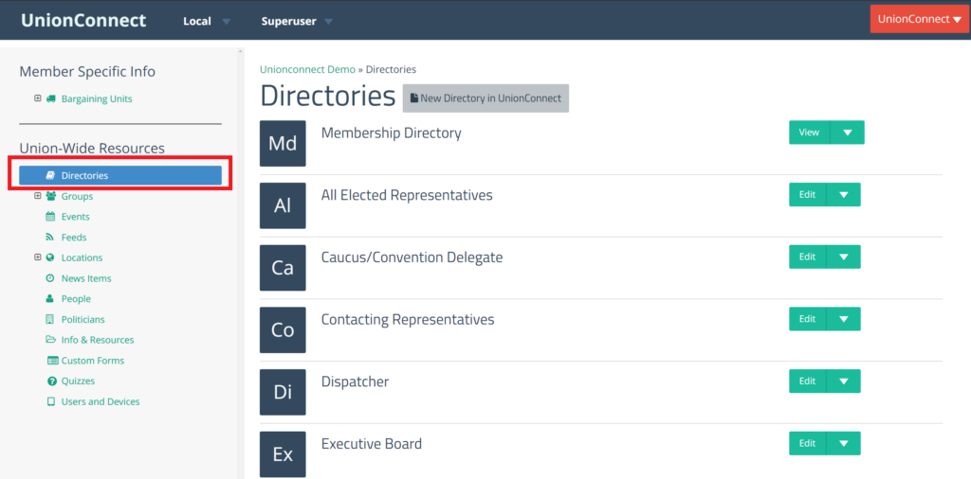971x479 pixels.
Task: Click New Directory in UnionConnect button
Action: [485, 98]
